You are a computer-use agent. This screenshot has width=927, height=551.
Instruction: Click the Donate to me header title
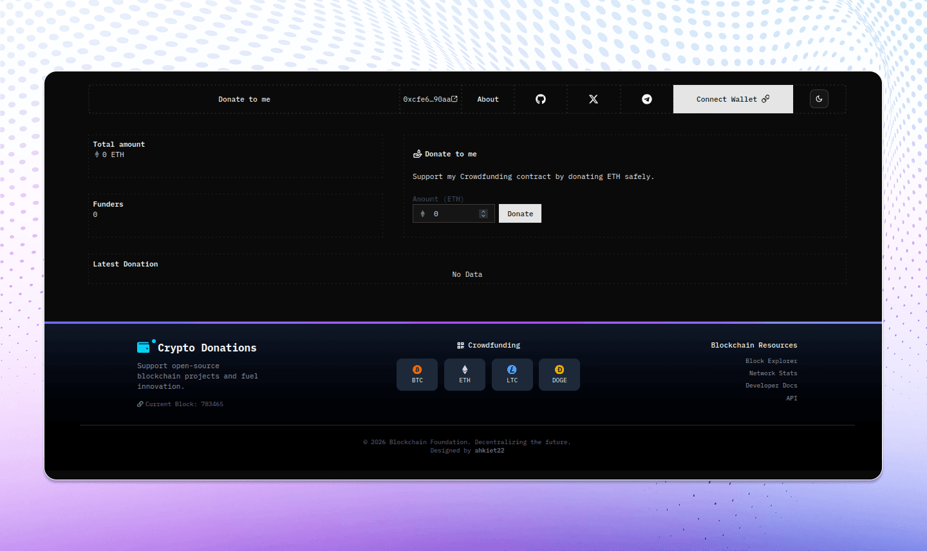point(244,99)
